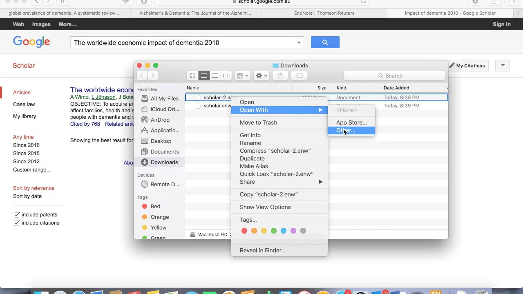Click the Edit Tags toolbar button in Finder

coord(299,76)
